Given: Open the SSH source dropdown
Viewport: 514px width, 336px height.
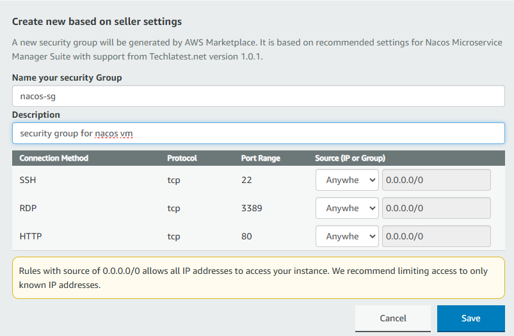Looking at the screenshot, I should (347, 180).
